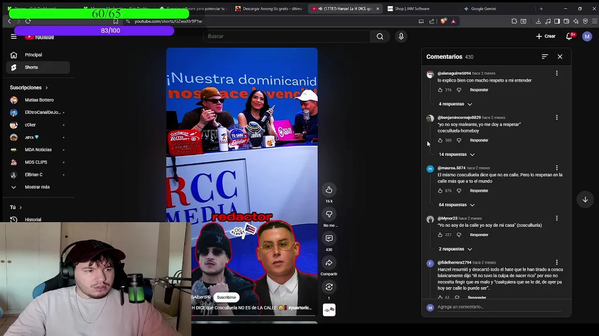Open options menu for @mauroa.5874 comment

[x=556, y=168]
